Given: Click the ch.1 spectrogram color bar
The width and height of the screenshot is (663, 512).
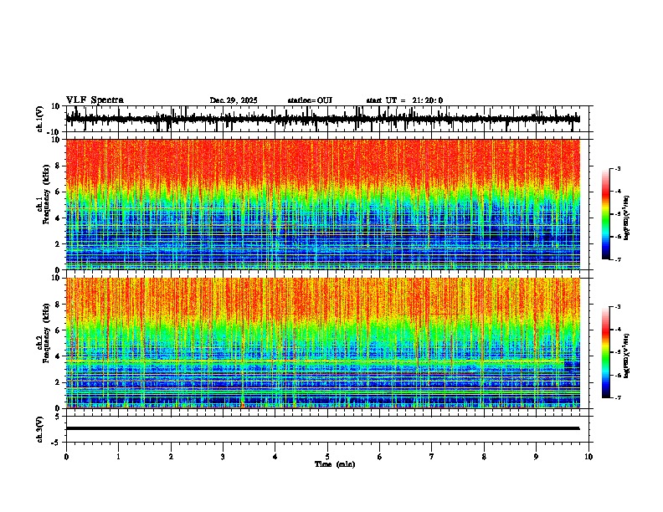Looking at the screenshot, I should pyautogui.click(x=605, y=214).
